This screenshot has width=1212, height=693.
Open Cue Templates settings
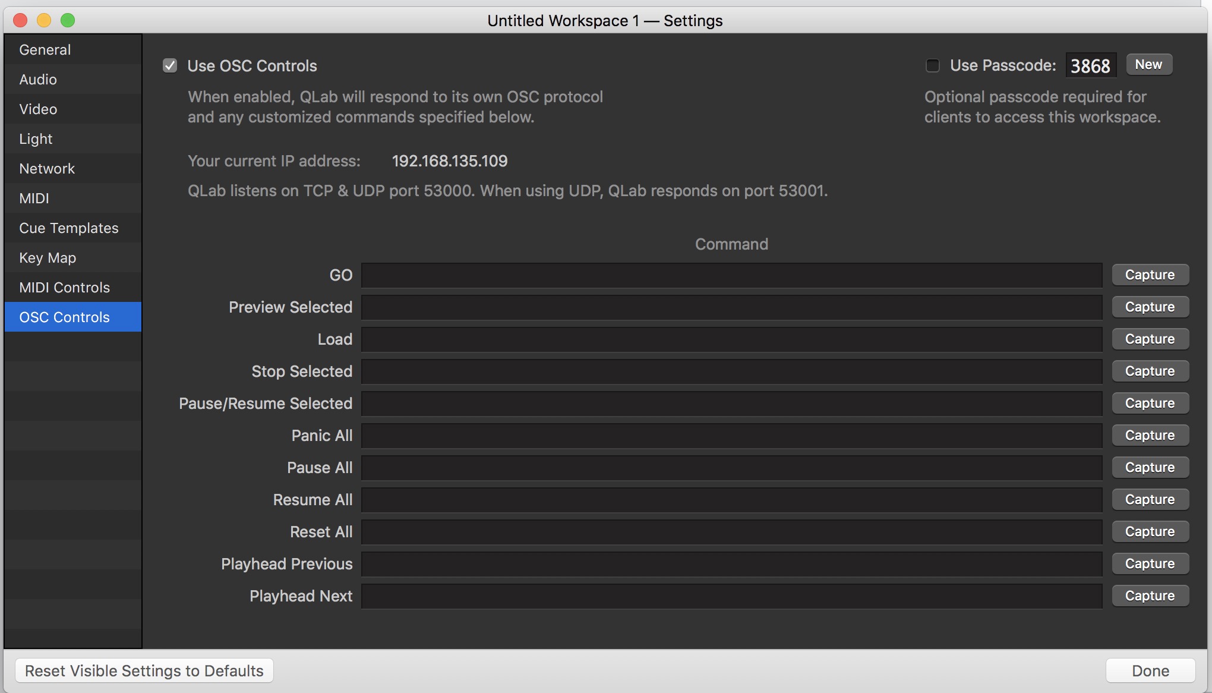point(69,228)
